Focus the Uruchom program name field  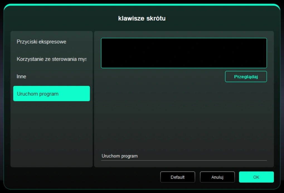(184, 156)
